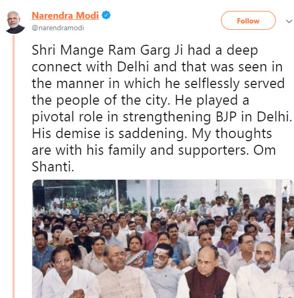Click the blue verified badge
294x298 pixels.
(x=106, y=15)
